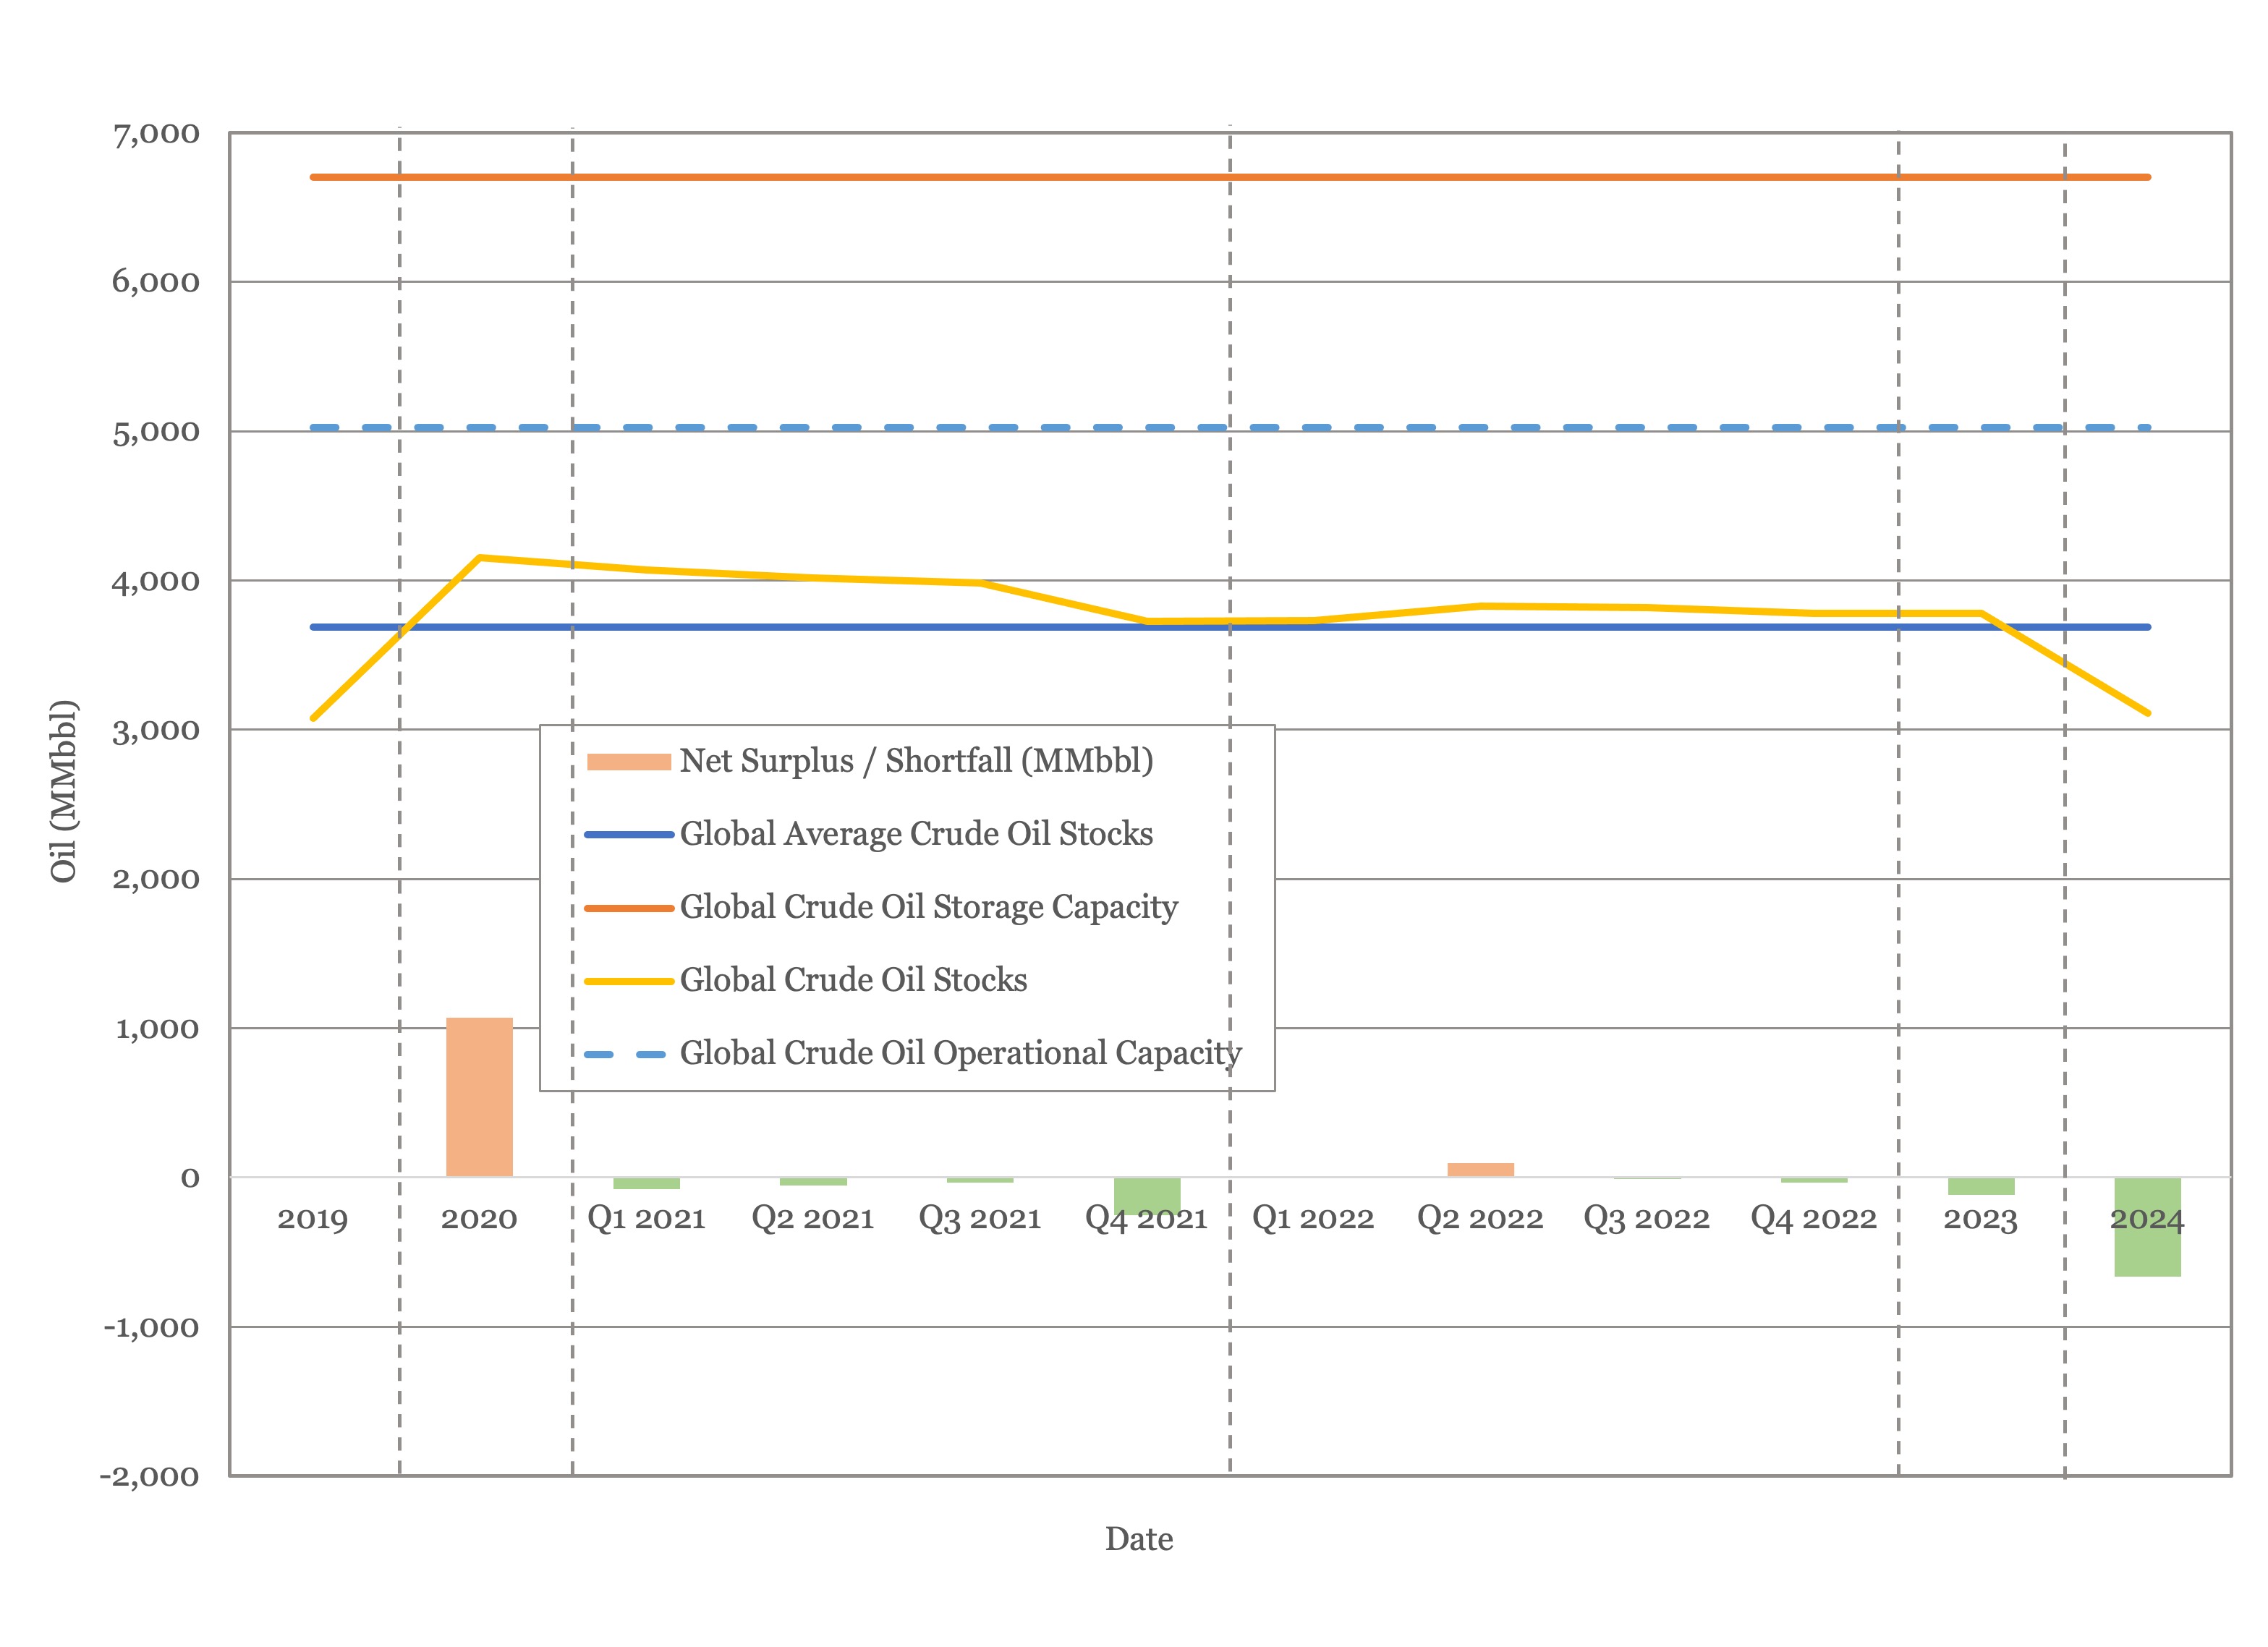Click the Net Surplus / Shortfall legend swatch
Image resolution: width=2268 pixels, height=1647 pixels.
[x=628, y=762]
